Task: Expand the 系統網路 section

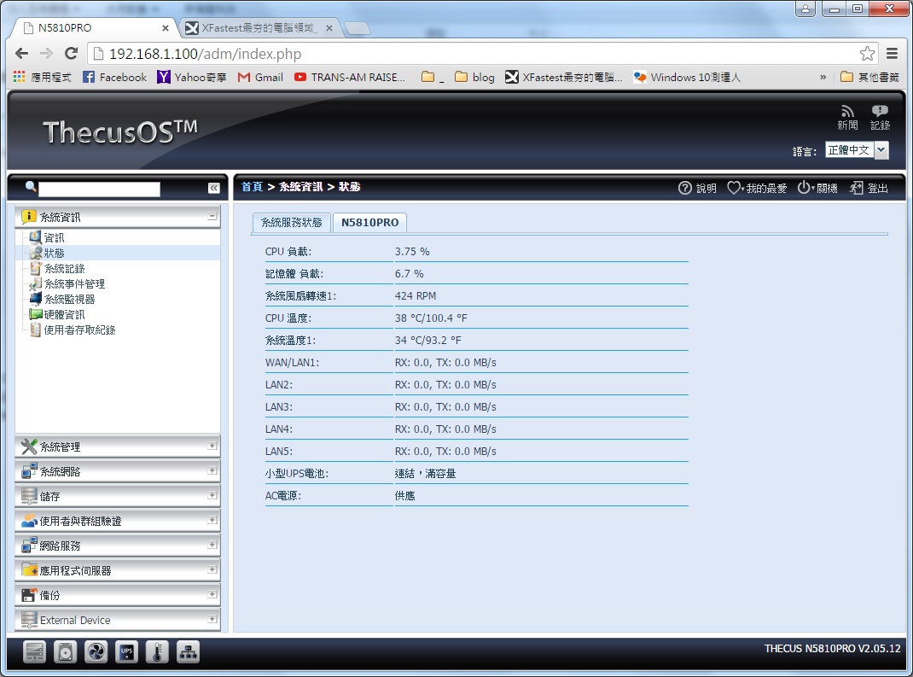Action: click(x=212, y=470)
